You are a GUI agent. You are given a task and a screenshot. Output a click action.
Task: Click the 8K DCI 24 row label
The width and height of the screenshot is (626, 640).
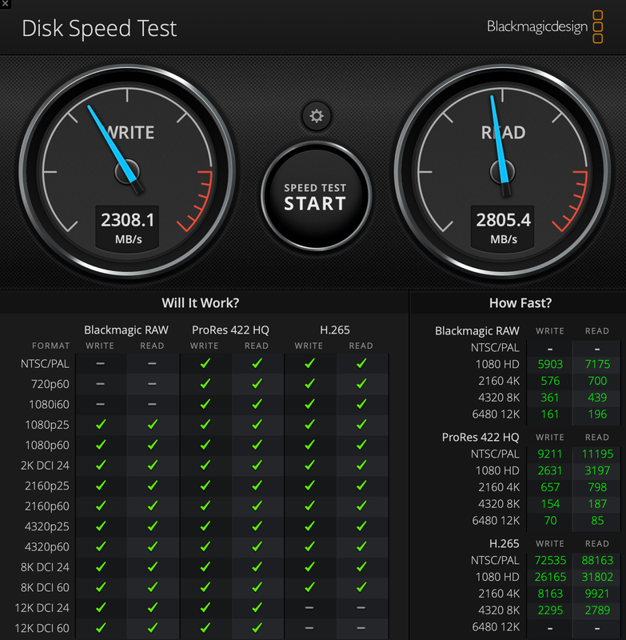pyautogui.click(x=45, y=567)
